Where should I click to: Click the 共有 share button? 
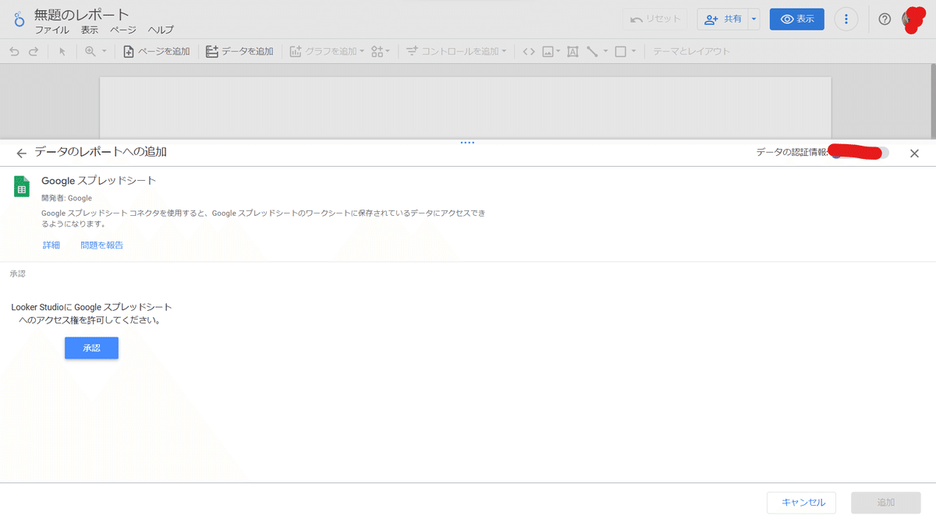click(722, 19)
